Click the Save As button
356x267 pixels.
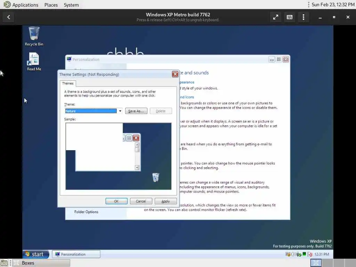(x=136, y=111)
